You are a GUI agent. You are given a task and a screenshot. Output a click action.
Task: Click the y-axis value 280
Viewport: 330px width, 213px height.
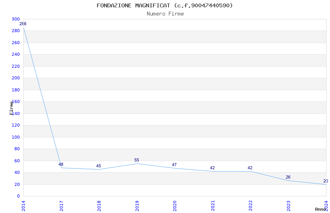16,31
